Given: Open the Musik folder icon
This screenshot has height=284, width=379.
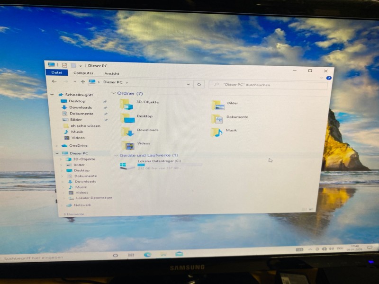Looking at the screenshot, I should click(x=217, y=132).
